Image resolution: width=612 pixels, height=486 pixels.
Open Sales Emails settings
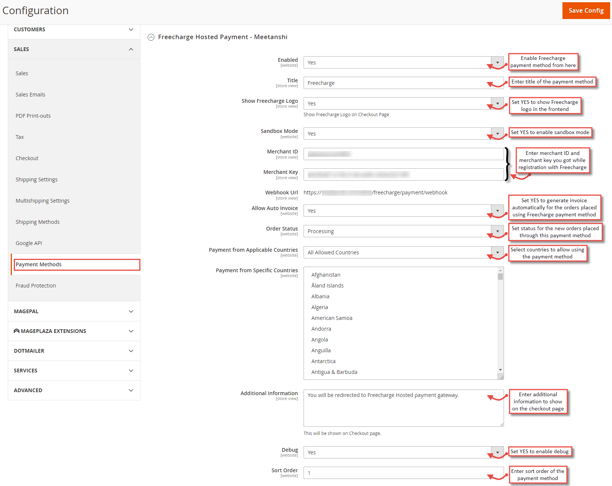(x=31, y=95)
